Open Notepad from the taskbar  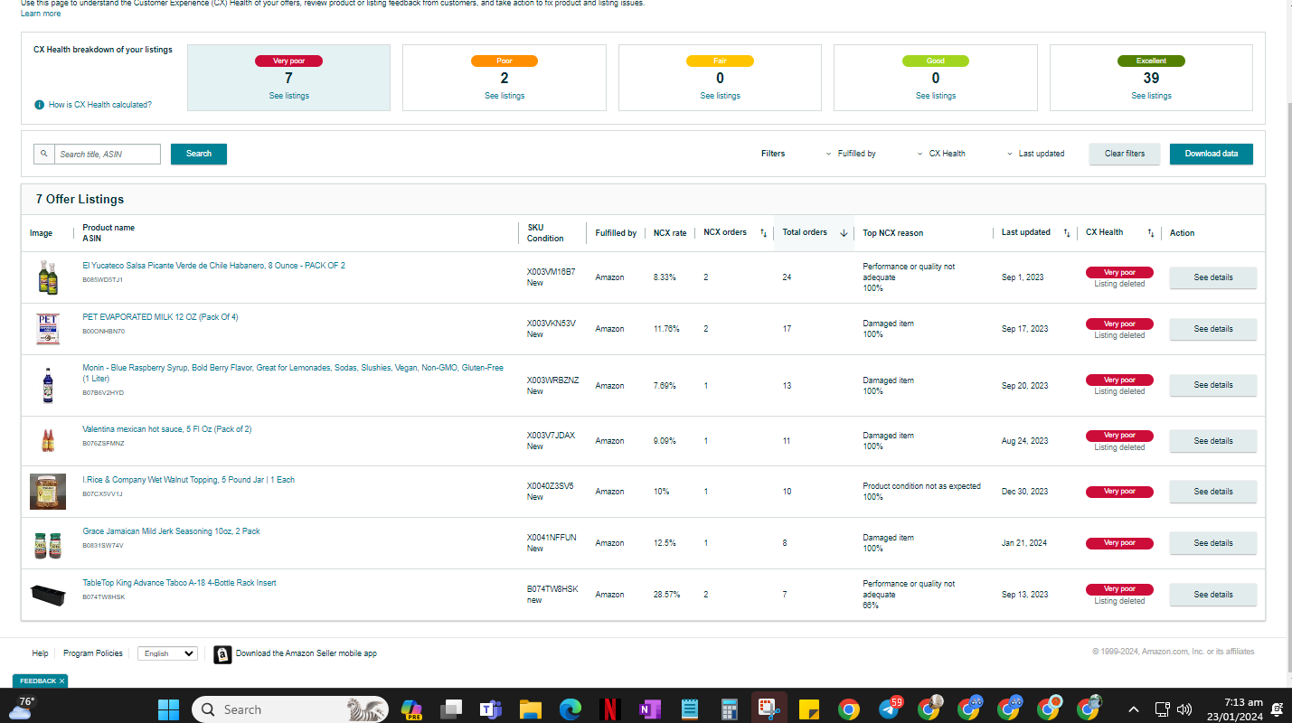pyautogui.click(x=689, y=709)
